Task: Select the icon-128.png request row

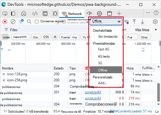Action: [79, 74]
